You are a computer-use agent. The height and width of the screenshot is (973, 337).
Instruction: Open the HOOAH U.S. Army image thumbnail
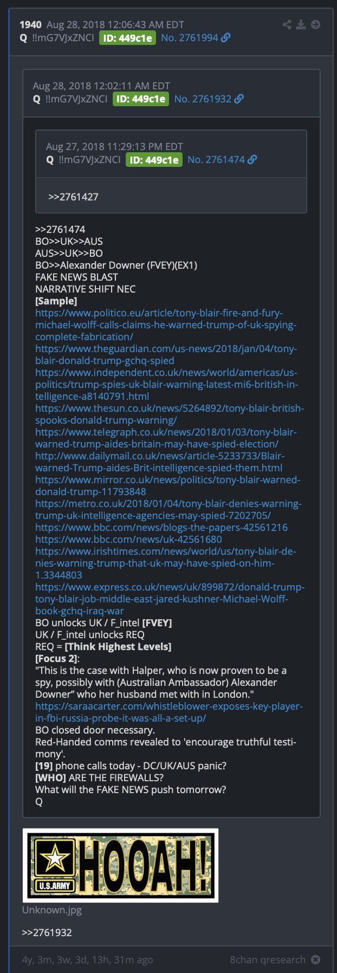[x=120, y=865]
